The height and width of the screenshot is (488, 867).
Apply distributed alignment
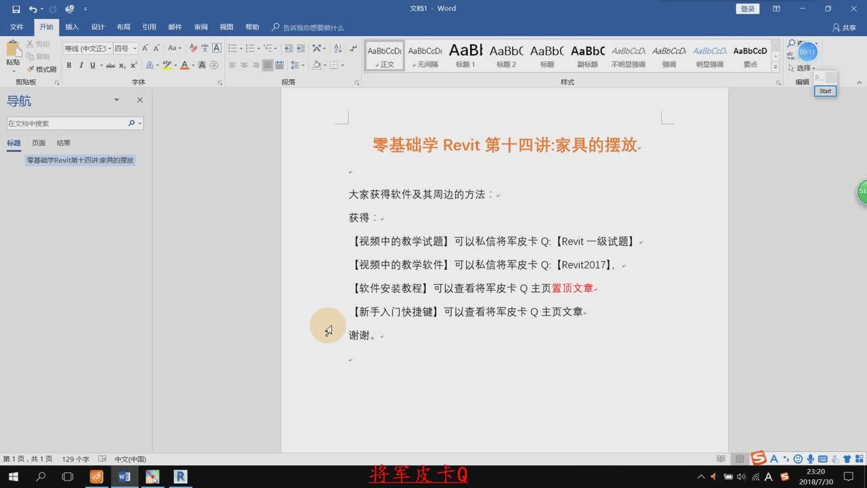[x=279, y=66]
